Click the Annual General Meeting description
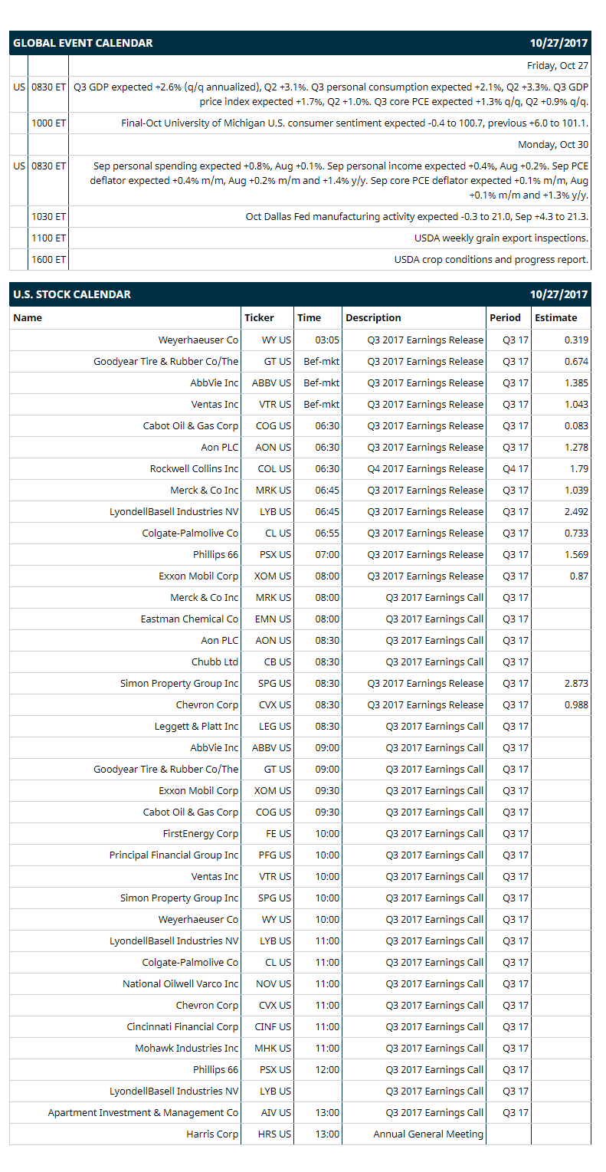Screen dimensions: 606x1172 (x=428, y=1134)
